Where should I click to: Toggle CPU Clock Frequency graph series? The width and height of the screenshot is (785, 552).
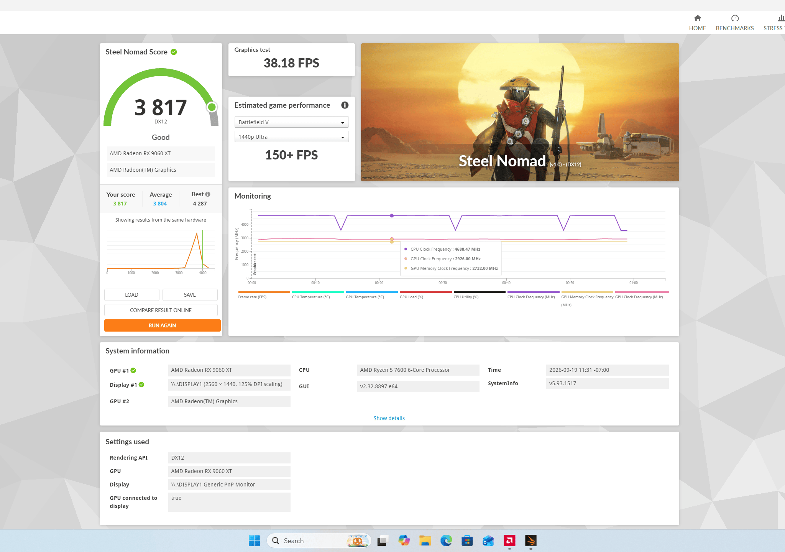pyautogui.click(x=533, y=295)
